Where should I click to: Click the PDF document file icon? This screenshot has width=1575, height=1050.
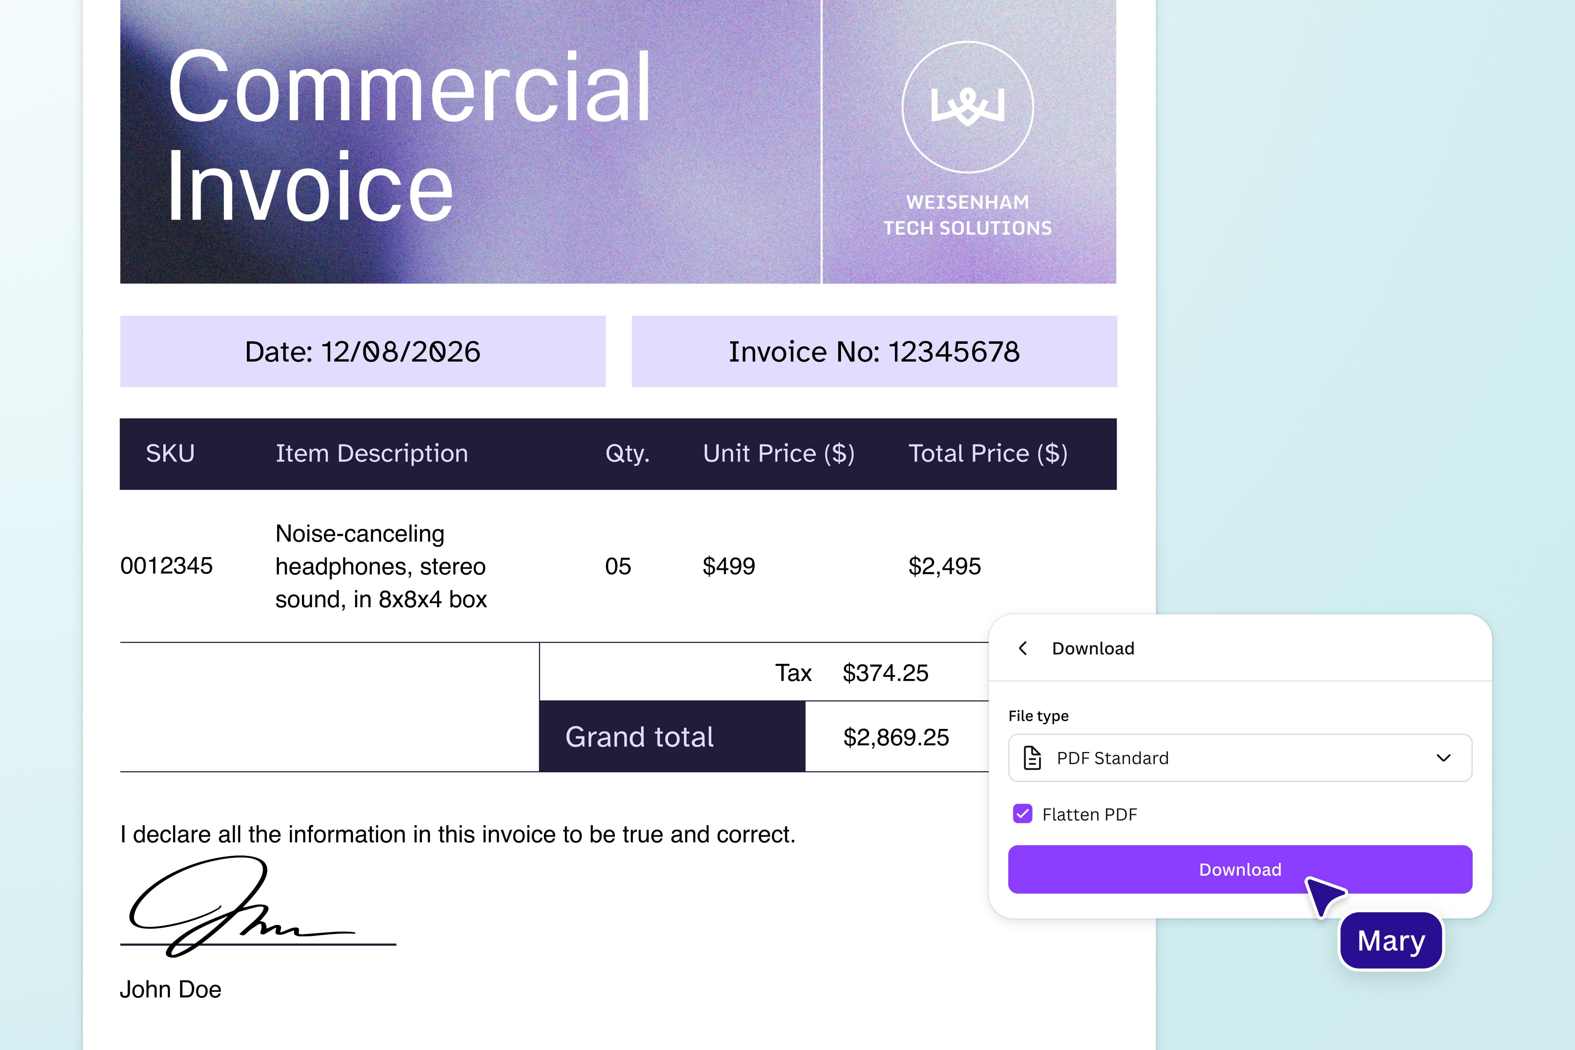[1032, 758]
